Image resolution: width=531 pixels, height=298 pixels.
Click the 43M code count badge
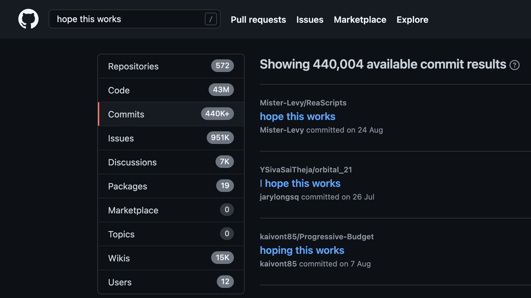coord(221,90)
